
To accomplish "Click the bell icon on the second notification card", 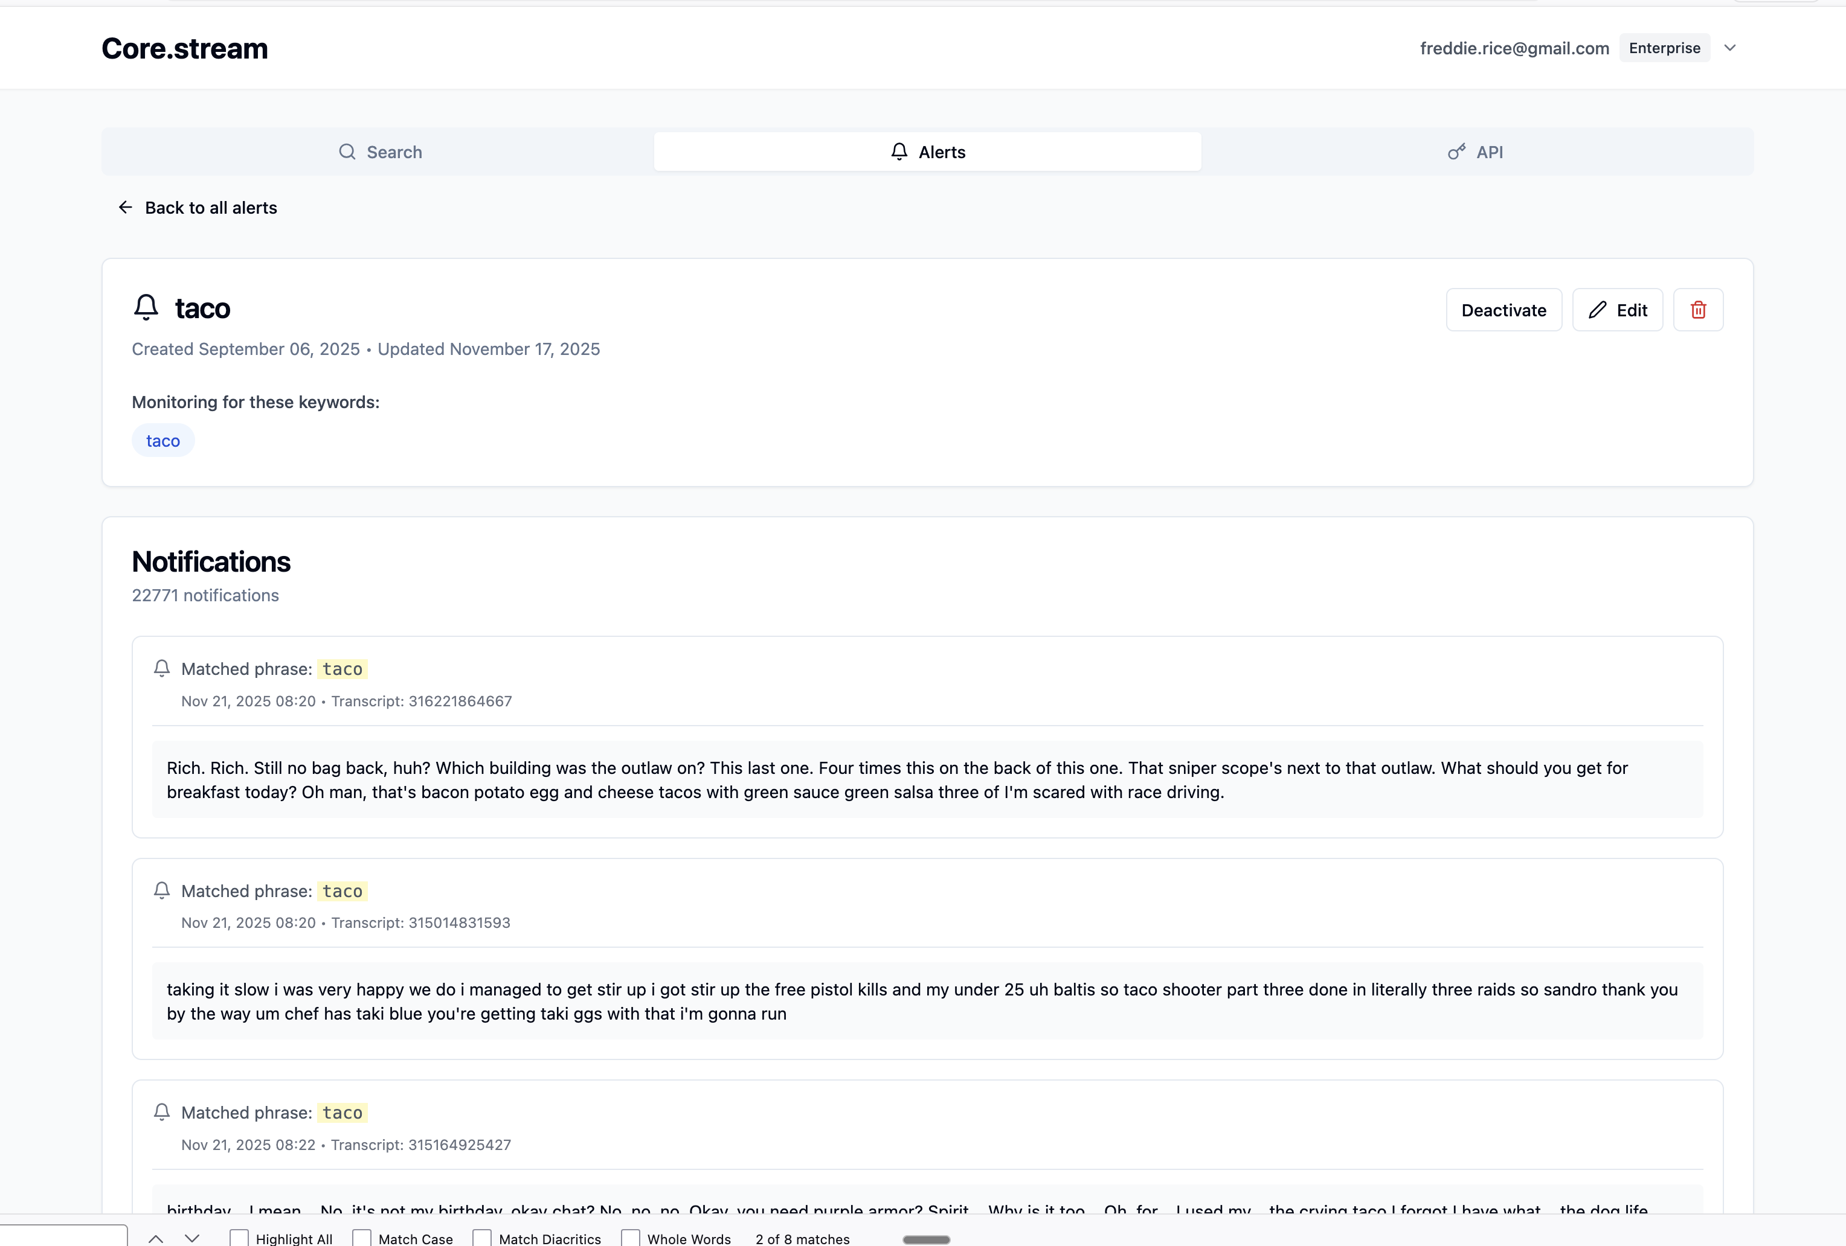I will [161, 891].
